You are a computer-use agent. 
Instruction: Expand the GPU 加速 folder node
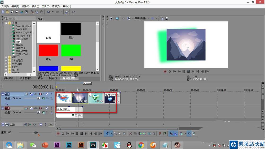coord(6,64)
